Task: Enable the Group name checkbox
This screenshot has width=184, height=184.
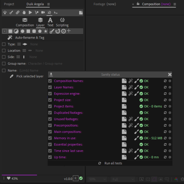Action: point(4,63)
